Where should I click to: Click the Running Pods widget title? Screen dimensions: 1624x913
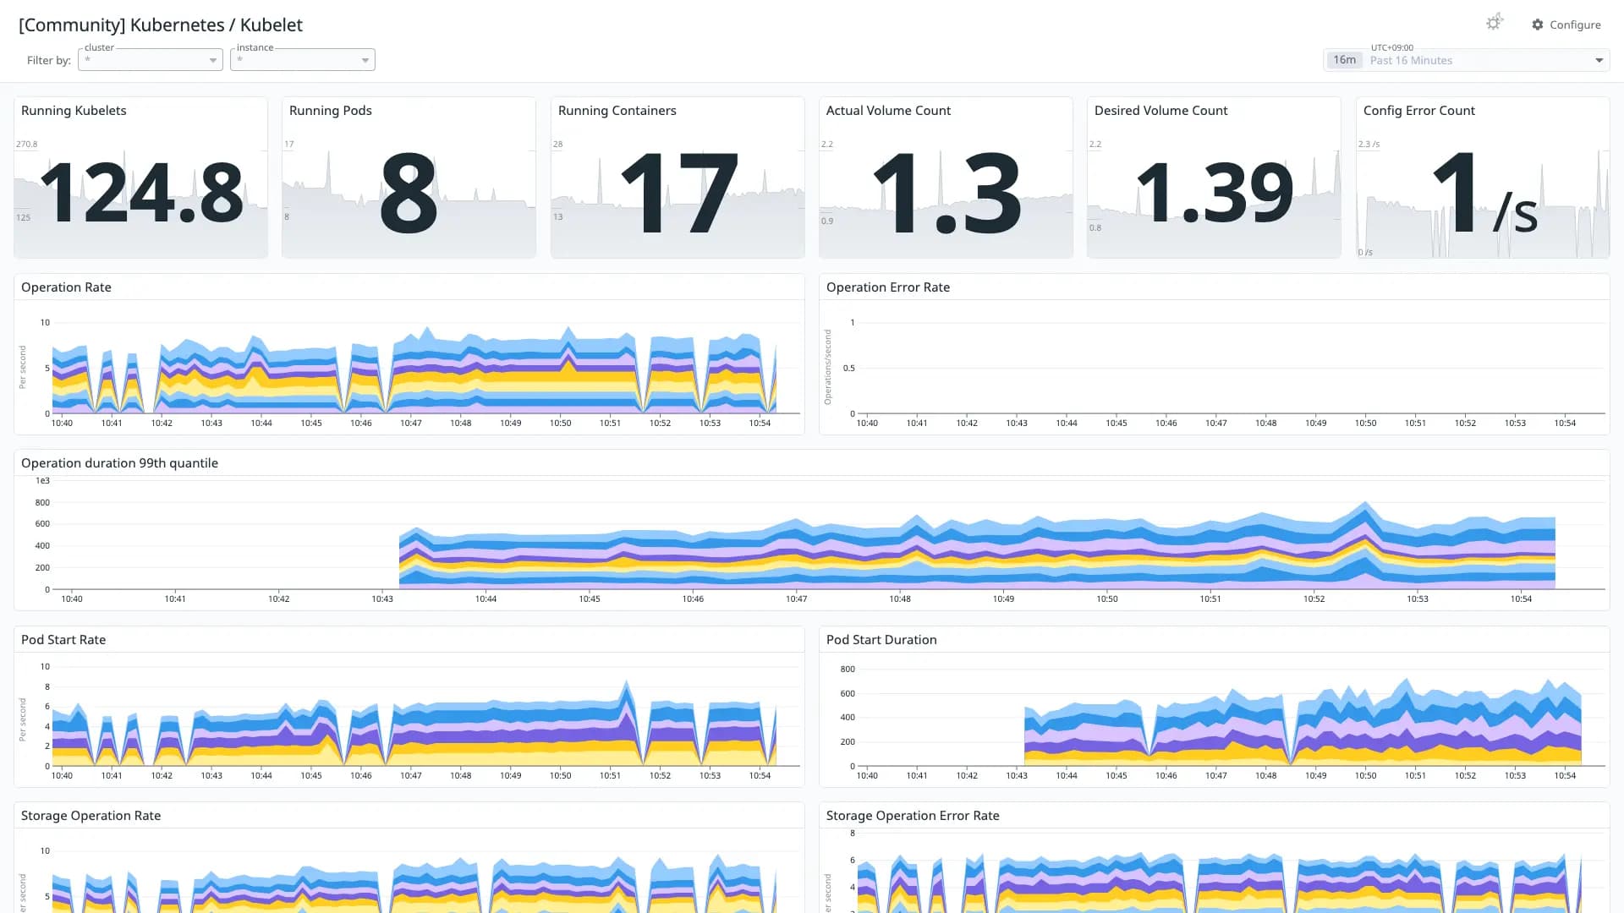[331, 111]
